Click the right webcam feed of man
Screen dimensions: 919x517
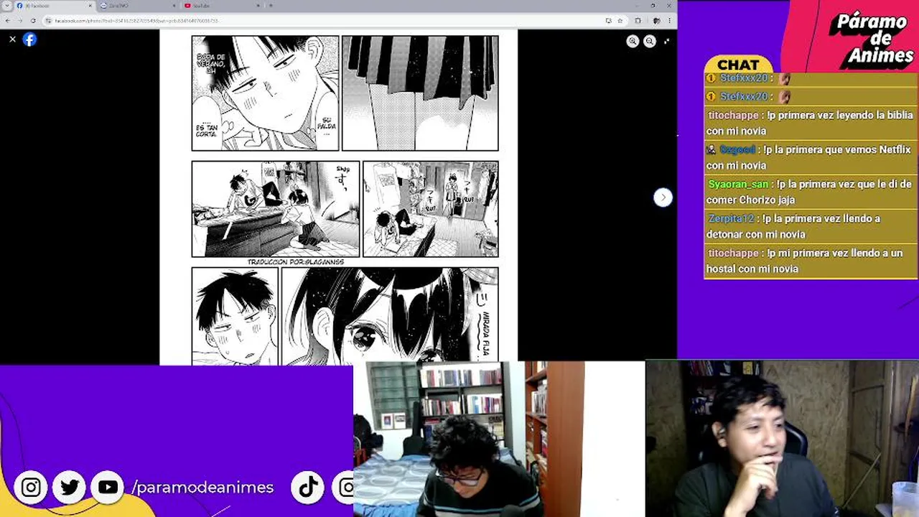pos(782,439)
